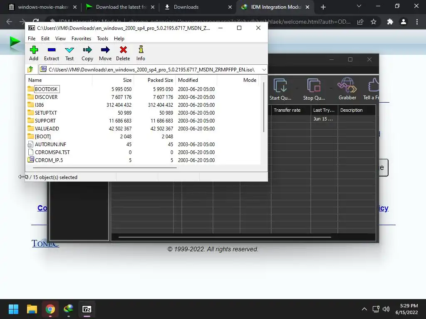The image size is (426, 319).
Task: Click Transfer rate column header in IDM
Action: pyautogui.click(x=291, y=110)
